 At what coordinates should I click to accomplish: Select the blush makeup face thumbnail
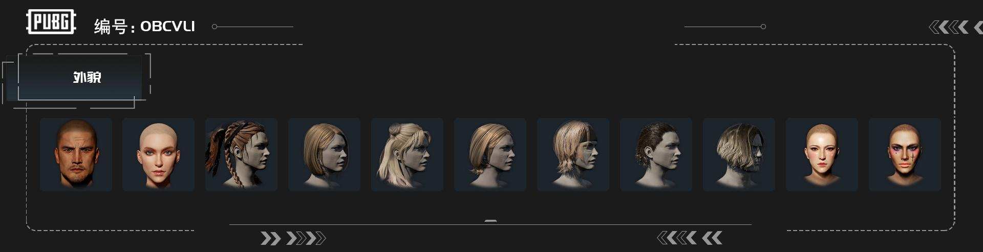822,154
